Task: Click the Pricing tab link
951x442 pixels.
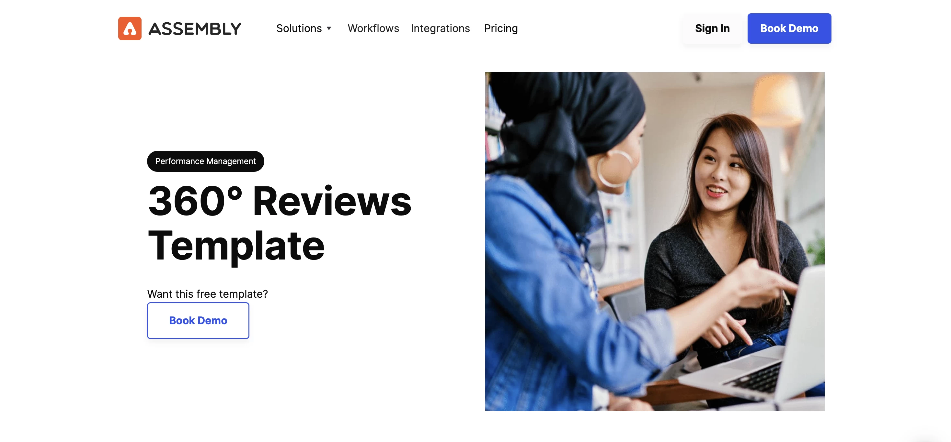Action: click(x=500, y=28)
